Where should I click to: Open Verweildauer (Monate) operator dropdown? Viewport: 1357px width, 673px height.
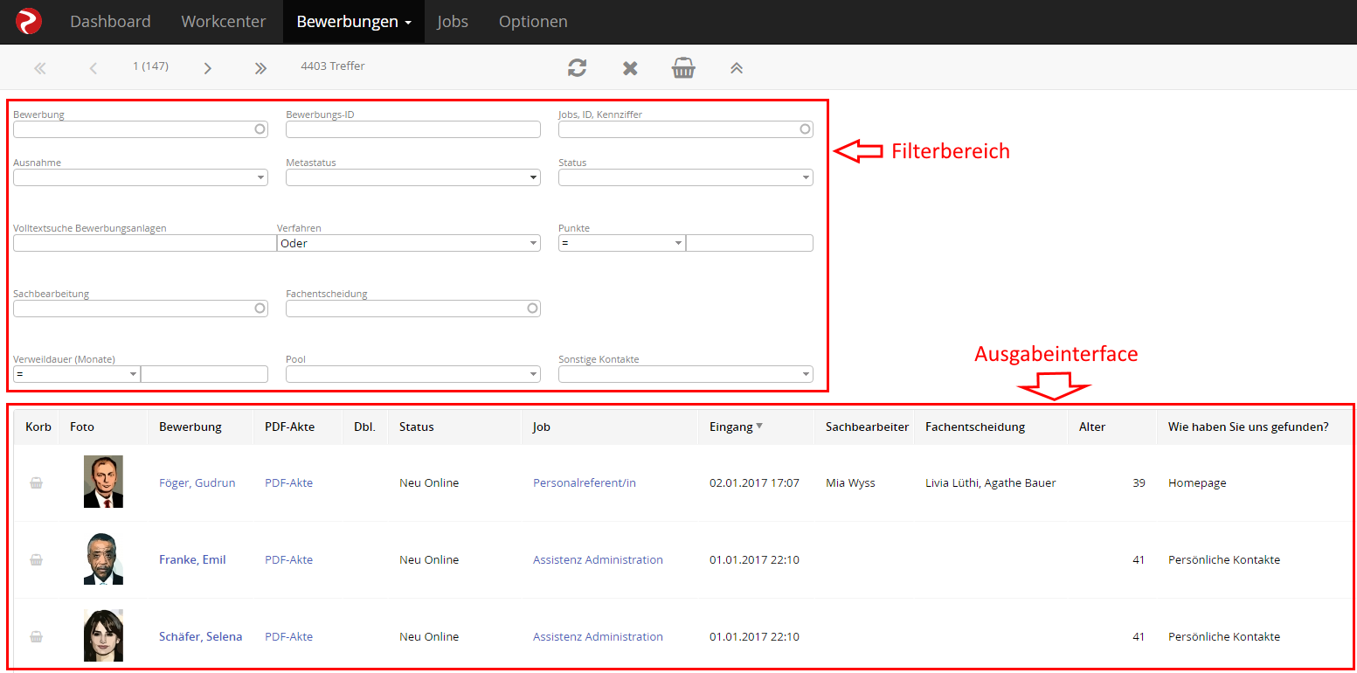(77, 374)
